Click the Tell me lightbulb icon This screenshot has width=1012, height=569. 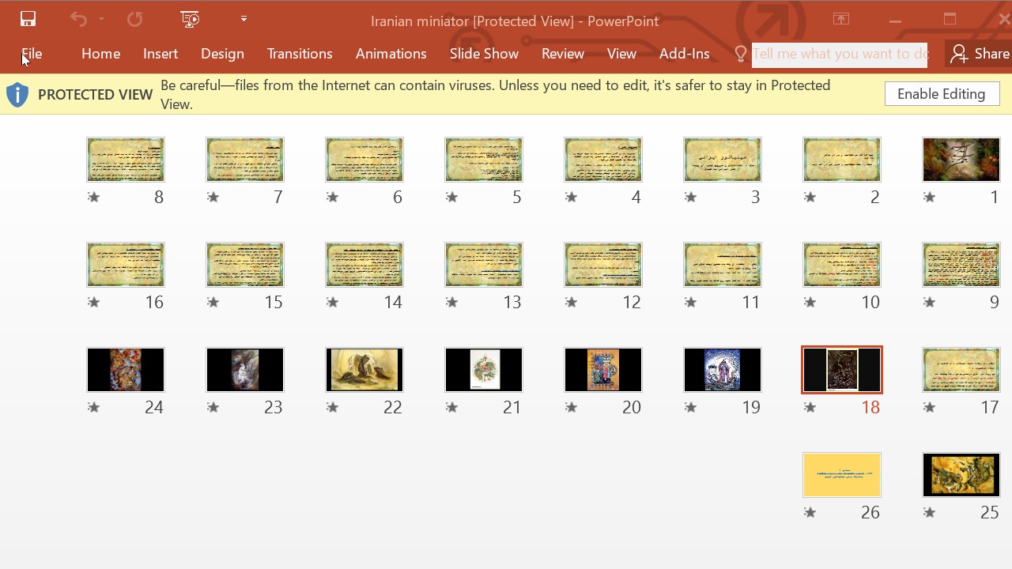740,54
